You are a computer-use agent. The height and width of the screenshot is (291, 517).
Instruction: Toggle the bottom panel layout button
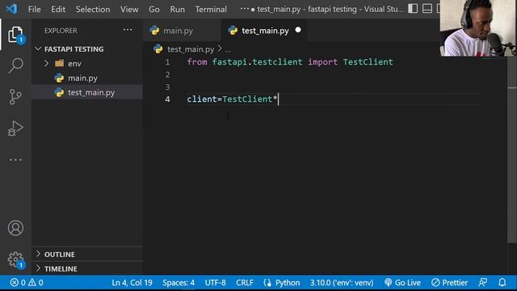point(427,9)
